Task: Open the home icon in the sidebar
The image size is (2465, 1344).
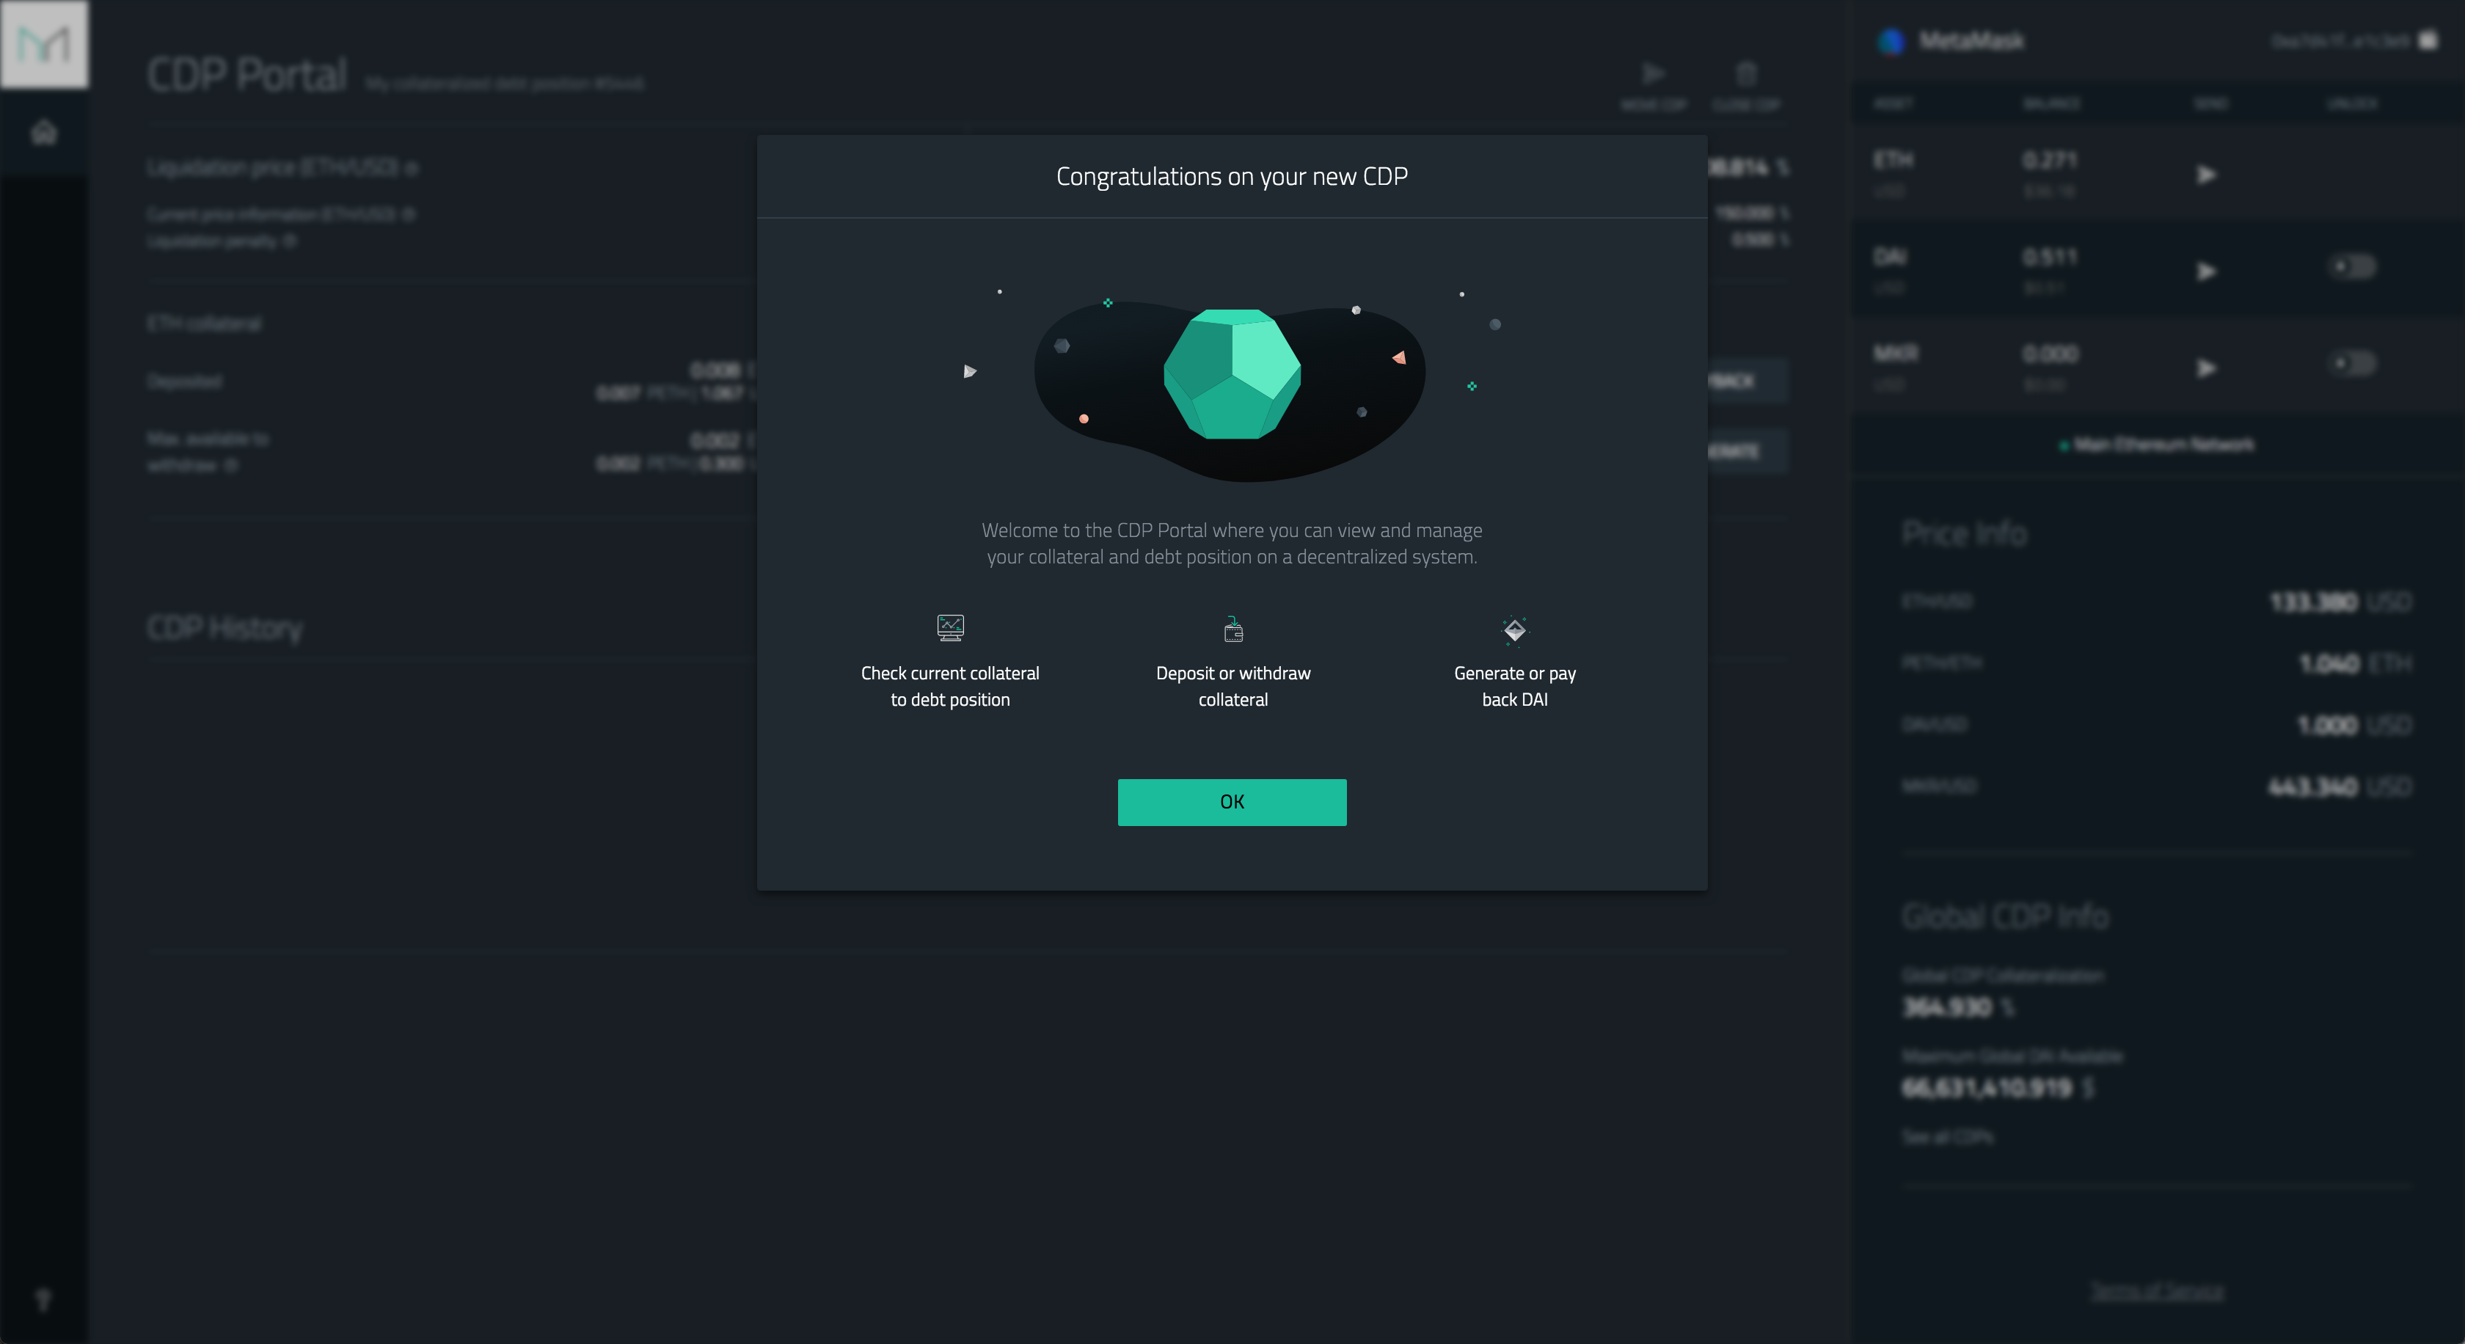Action: pos(44,132)
